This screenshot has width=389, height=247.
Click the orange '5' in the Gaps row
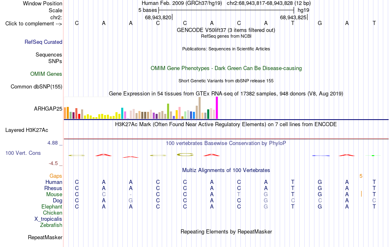point(361,176)
